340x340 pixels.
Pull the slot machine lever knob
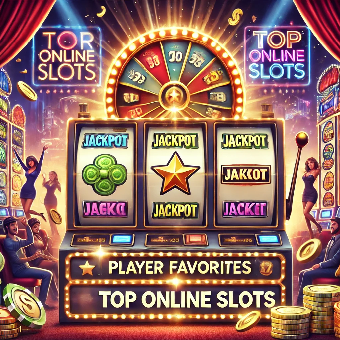[301, 139]
